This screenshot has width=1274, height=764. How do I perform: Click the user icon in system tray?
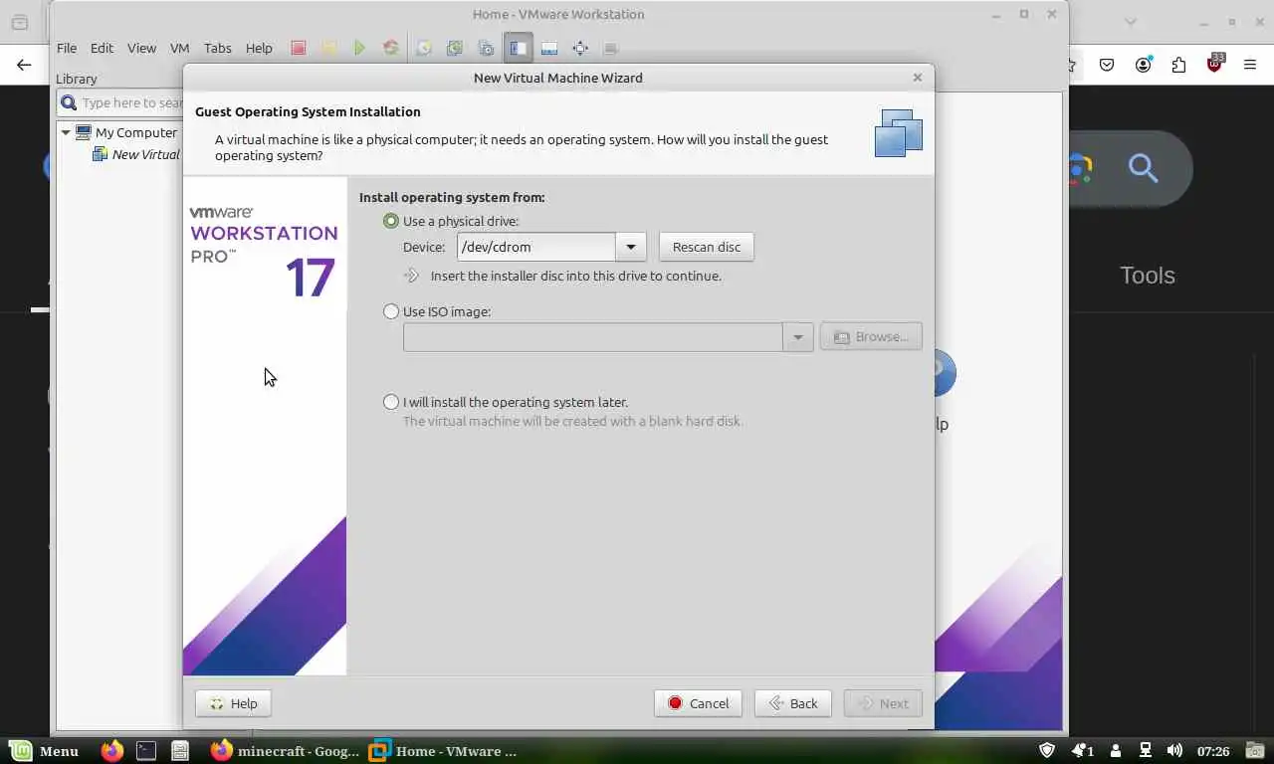point(1116,750)
